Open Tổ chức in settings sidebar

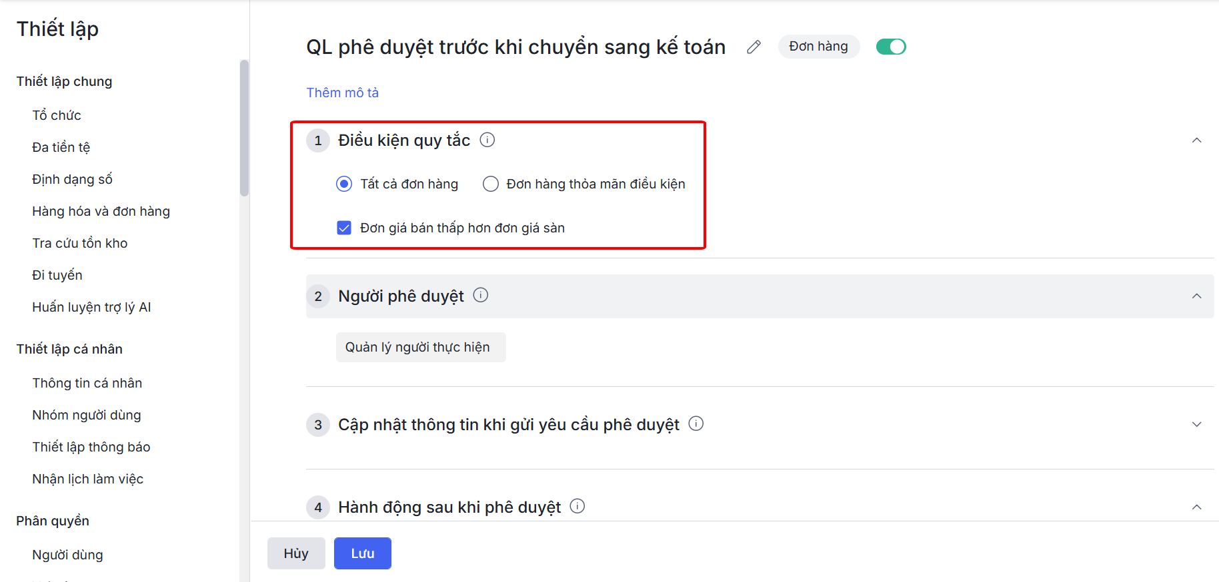click(57, 115)
